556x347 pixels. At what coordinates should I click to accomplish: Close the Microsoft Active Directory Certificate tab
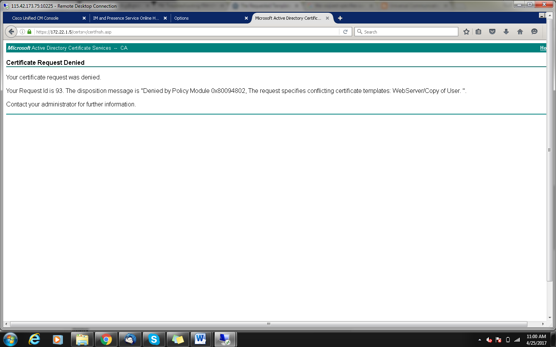click(327, 18)
